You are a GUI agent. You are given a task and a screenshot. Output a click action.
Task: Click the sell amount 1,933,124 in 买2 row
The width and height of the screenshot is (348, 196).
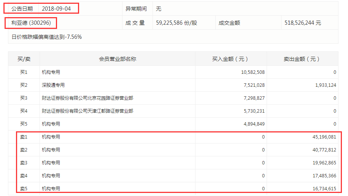(x=326, y=85)
